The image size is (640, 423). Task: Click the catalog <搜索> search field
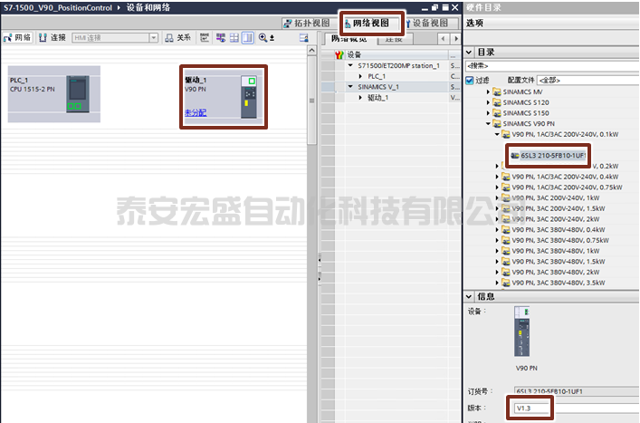tap(552, 66)
